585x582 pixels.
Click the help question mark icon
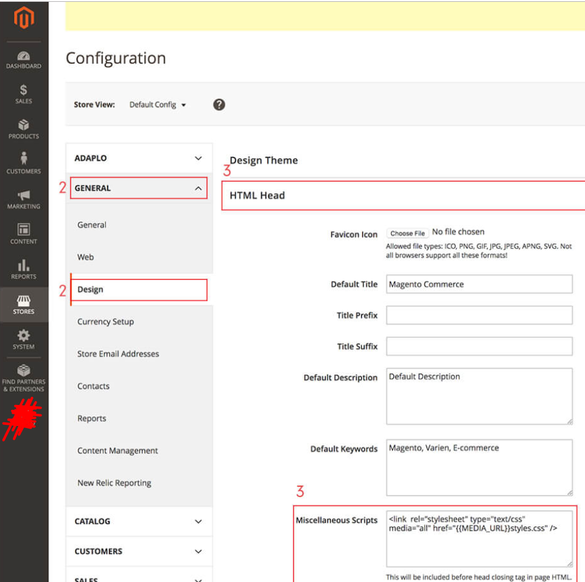tap(219, 104)
